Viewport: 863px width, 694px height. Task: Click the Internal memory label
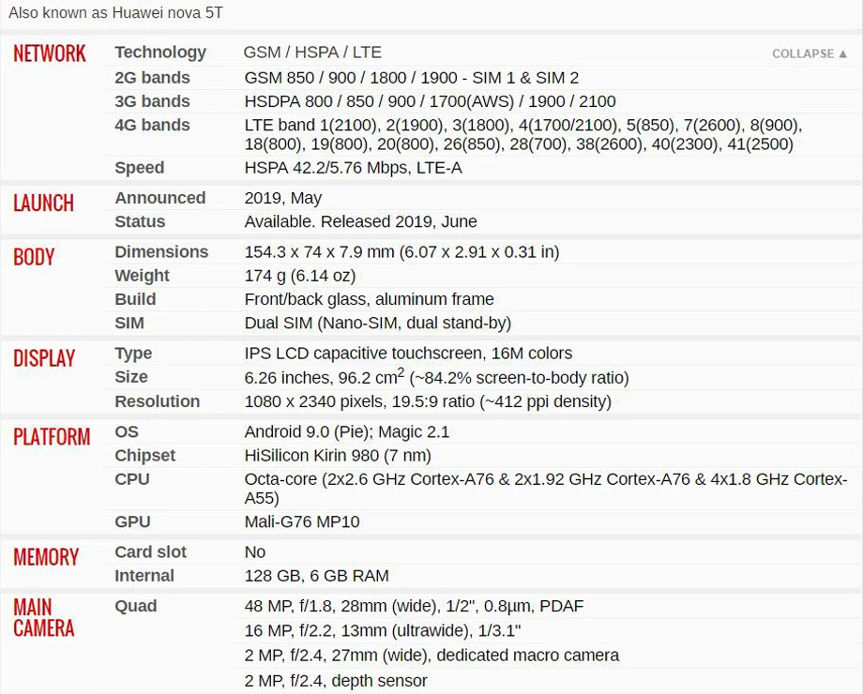point(144,575)
